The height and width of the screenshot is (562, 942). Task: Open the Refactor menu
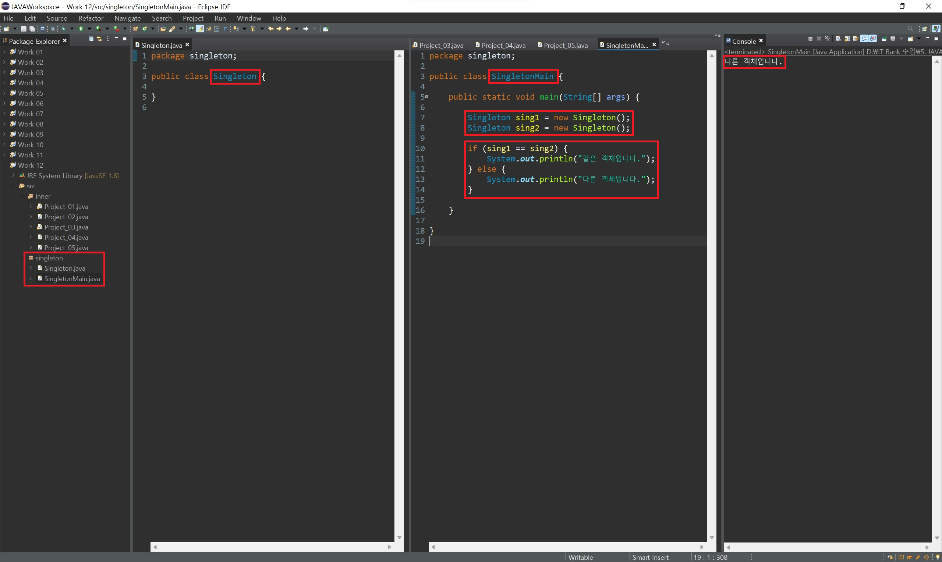coord(91,18)
